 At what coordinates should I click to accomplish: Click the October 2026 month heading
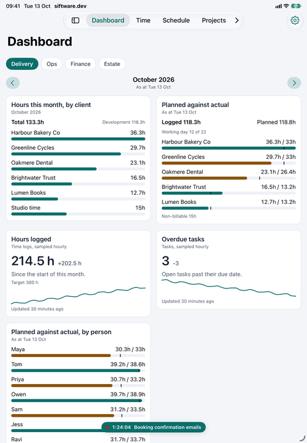153,79
